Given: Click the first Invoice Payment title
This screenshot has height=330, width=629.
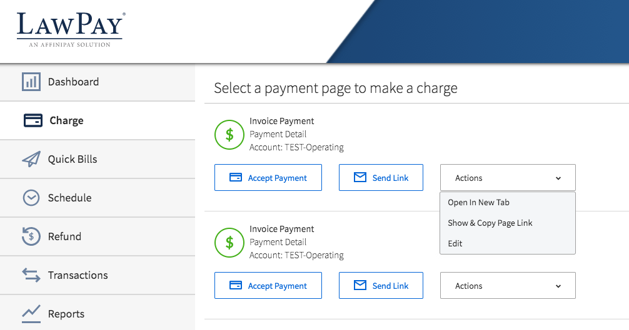Looking at the screenshot, I should pos(281,121).
